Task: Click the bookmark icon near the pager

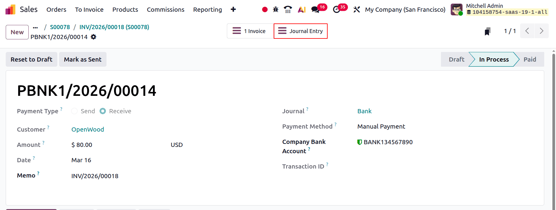Action: coord(488,31)
